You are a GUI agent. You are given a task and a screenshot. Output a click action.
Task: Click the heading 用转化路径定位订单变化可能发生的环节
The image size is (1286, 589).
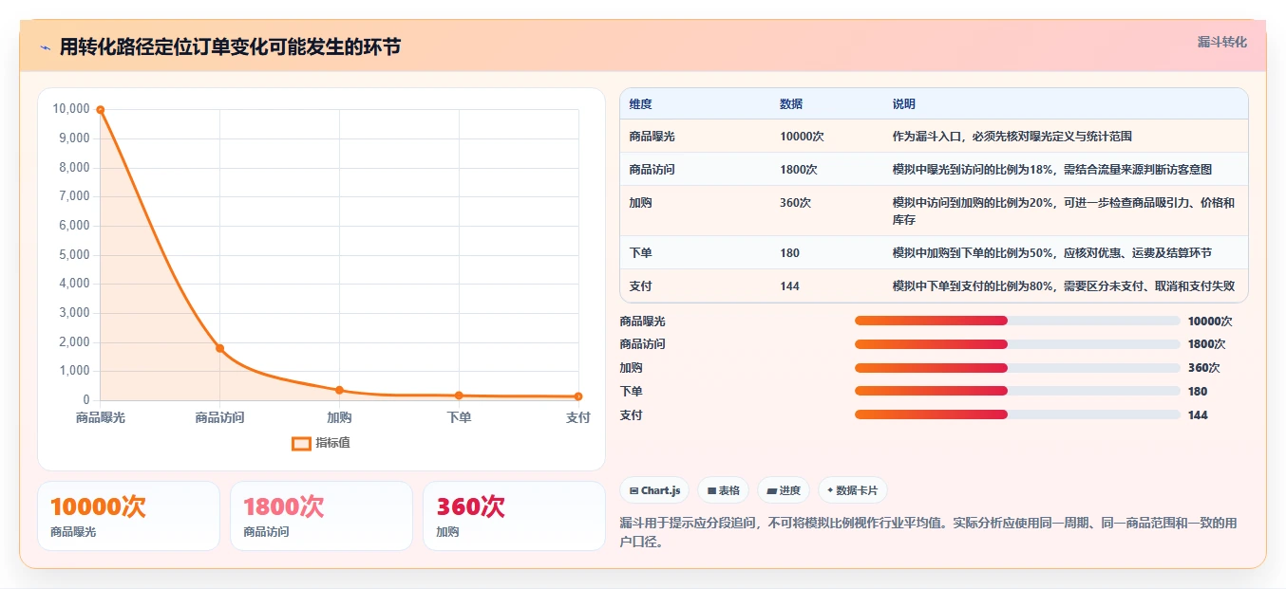[230, 46]
